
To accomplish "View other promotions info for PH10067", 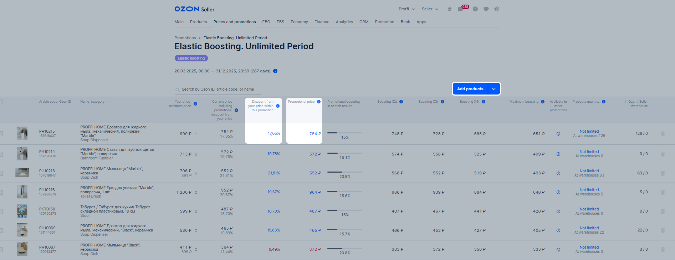I will click(558, 250).
